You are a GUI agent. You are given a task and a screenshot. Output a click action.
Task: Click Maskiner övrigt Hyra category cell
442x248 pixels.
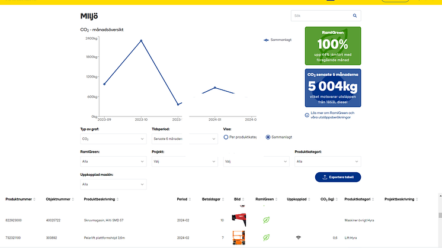point(359,220)
